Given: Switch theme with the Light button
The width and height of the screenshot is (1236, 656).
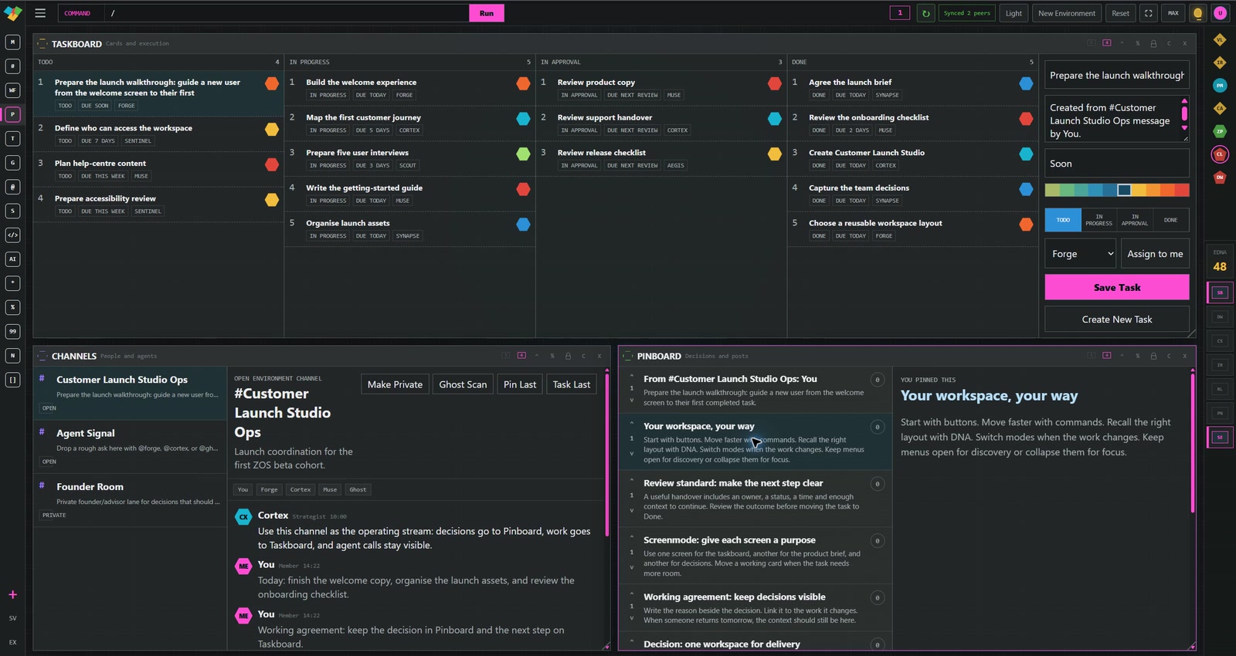Looking at the screenshot, I should pos(1014,13).
